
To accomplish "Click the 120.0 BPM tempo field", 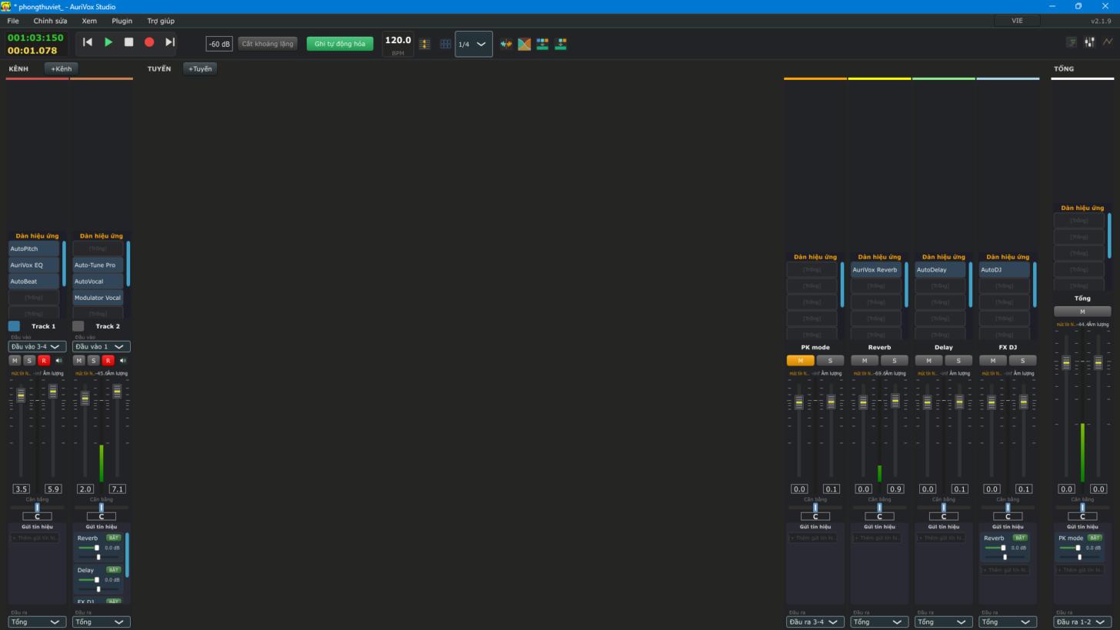I will [x=398, y=40].
